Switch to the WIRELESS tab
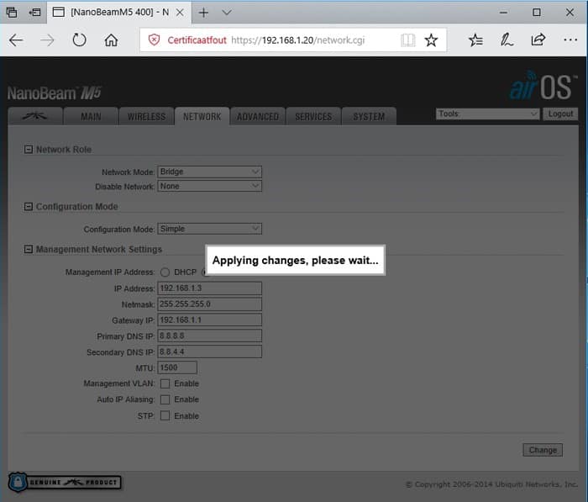Screen dimensions: 588x502 (x=146, y=116)
